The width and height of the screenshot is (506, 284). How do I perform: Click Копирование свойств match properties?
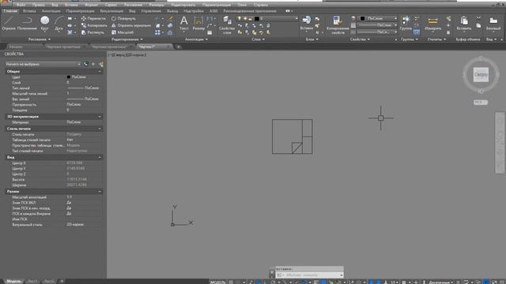pos(338,25)
